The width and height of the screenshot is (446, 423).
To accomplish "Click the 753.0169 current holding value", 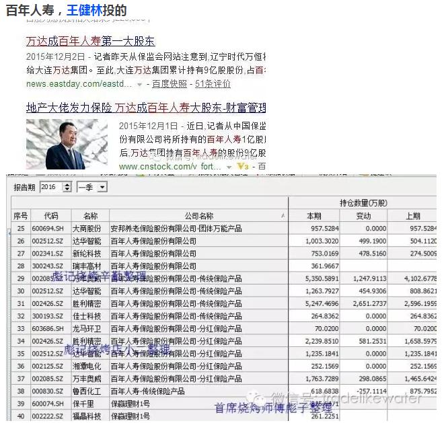I will pyautogui.click(x=325, y=254).
